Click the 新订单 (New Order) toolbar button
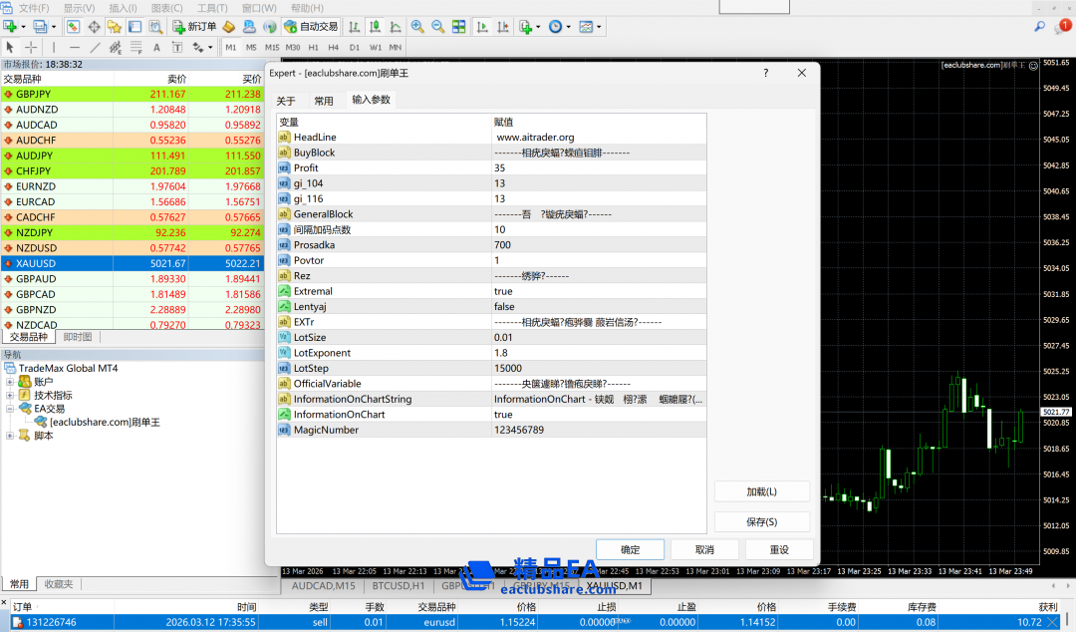The width and height of the screenshot is (1076, 632). pos(193,27)
